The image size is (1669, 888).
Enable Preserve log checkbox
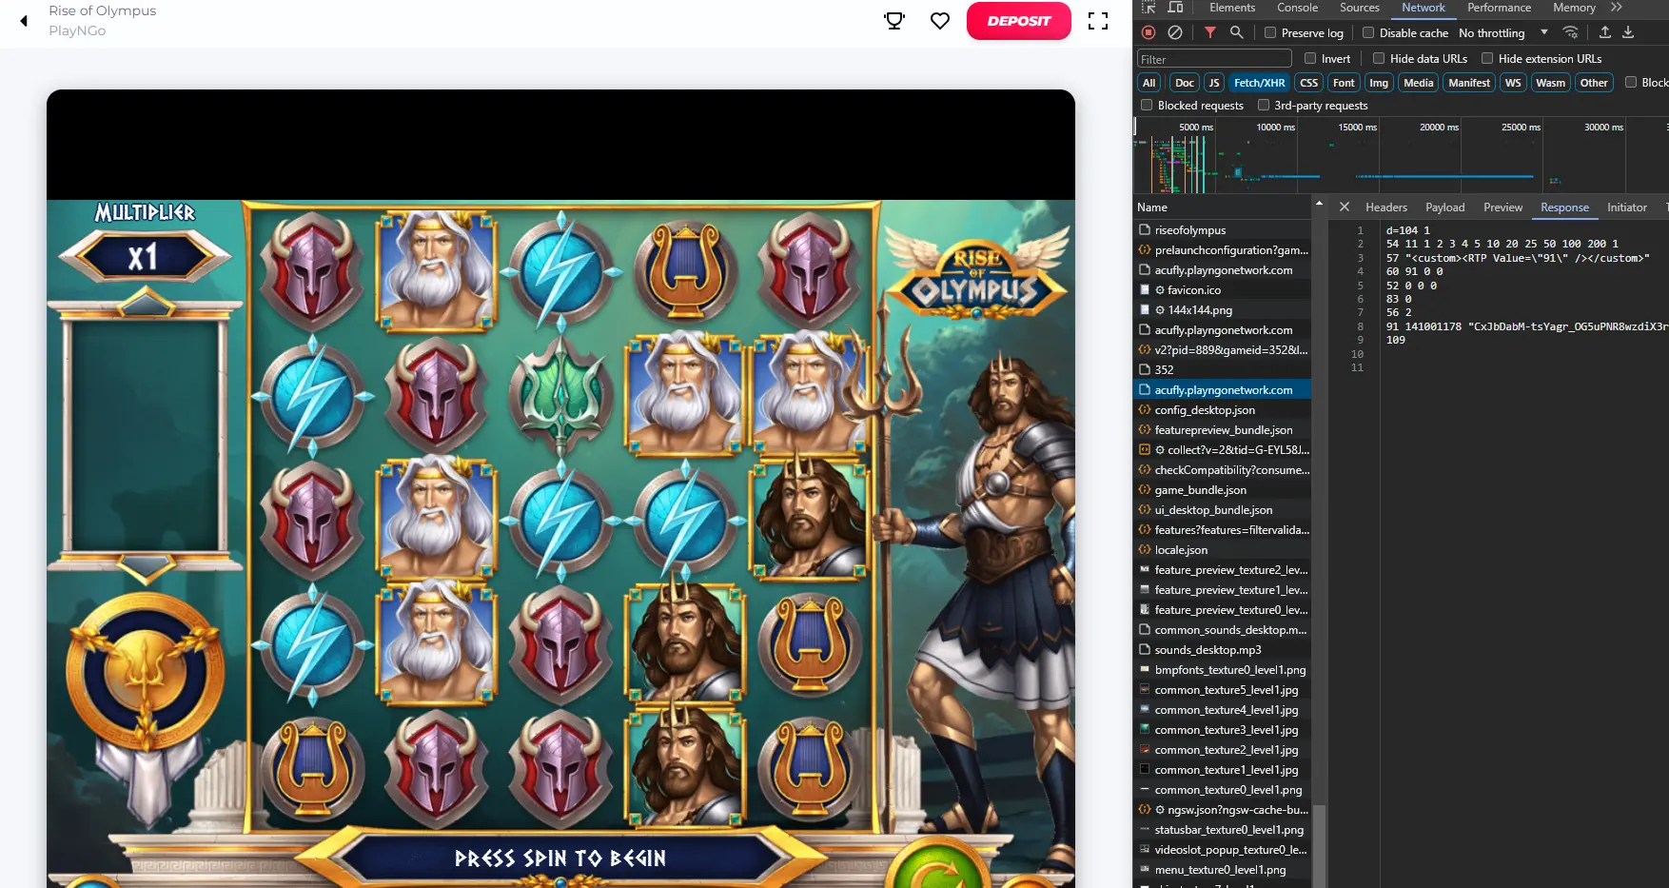point(1269,32)
